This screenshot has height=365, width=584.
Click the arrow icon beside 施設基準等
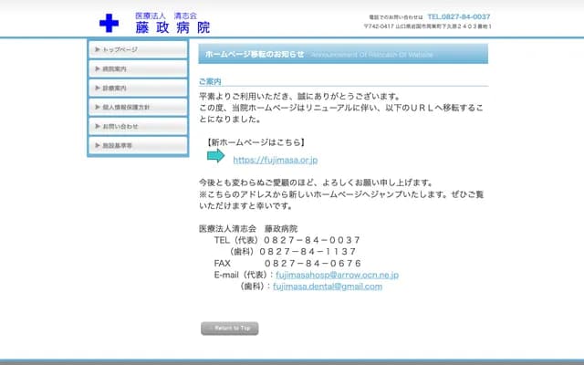pyautogui.click(x=97, y=145)
